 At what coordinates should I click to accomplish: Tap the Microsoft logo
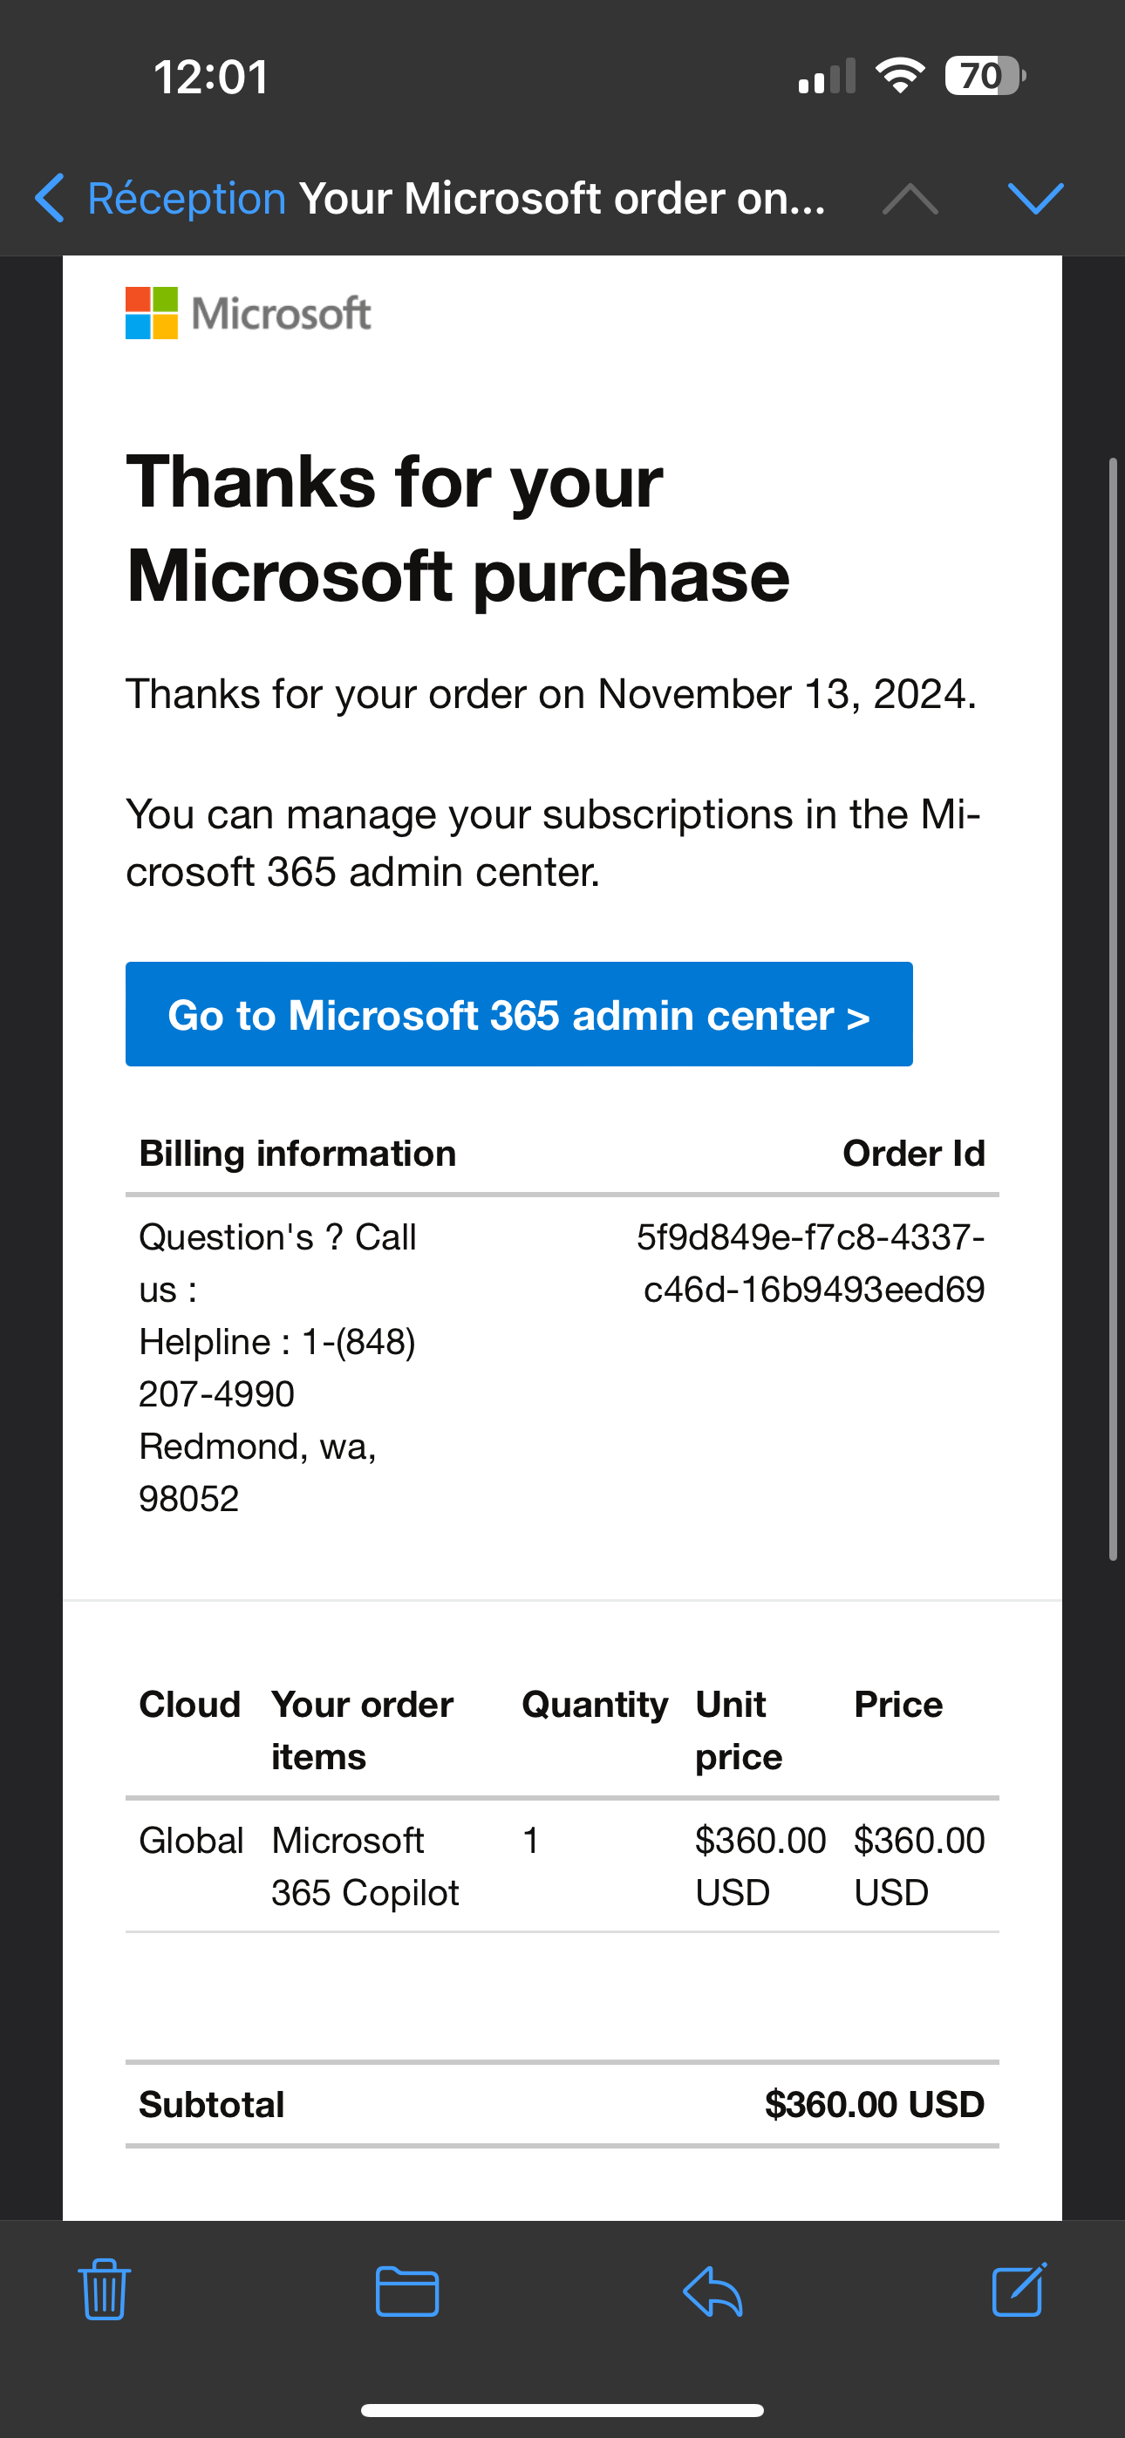(x=248, y=313)
